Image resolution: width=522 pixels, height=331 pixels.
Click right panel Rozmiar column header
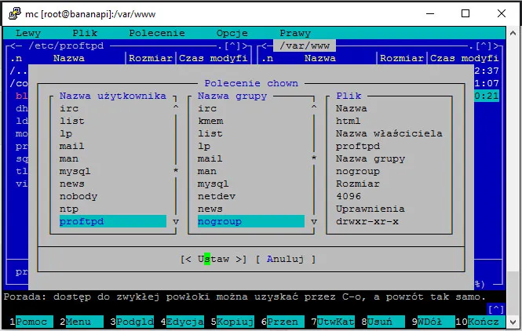[x=402, y=58]
